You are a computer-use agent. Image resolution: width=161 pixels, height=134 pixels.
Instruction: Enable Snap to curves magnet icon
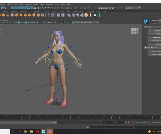pyautogui.click(x=46, y=8)
